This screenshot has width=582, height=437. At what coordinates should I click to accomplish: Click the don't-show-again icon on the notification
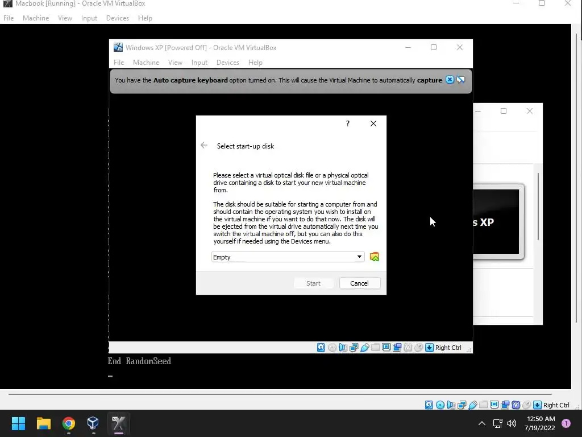tap(460, 80)
